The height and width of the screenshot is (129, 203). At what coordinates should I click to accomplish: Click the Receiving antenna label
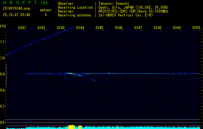[74, 15]
